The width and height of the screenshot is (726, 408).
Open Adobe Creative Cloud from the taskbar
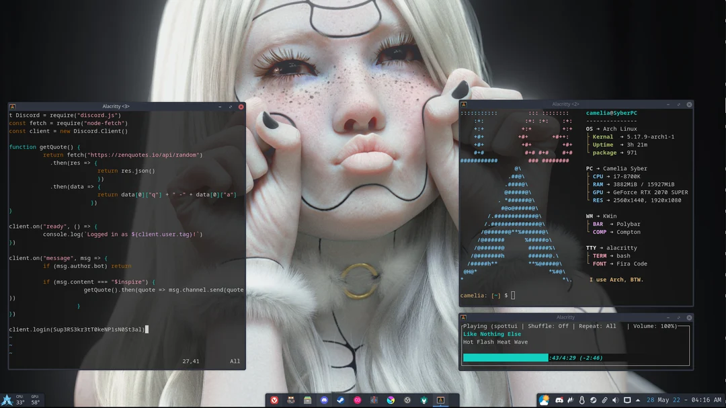(x=358, y=400)
